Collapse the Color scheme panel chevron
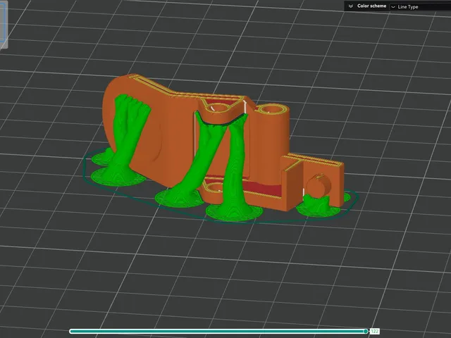 coord(351,6)
